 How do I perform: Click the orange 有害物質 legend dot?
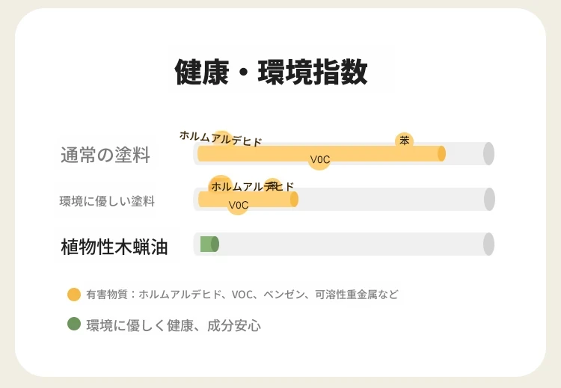74,295
